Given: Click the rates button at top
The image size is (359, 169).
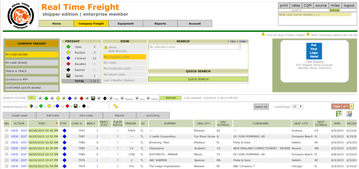Looking at the screenshot, I should 296,5.
